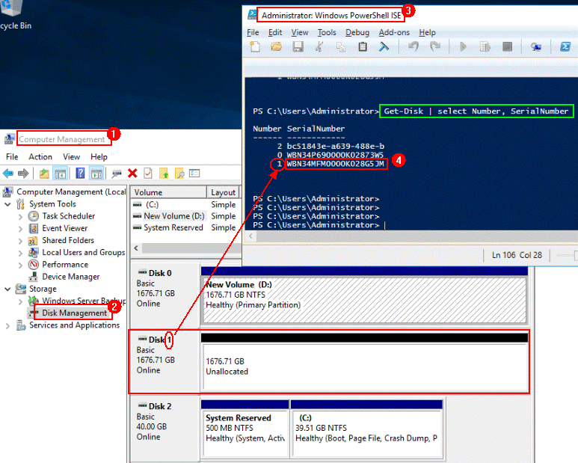Click the Disk 0 label block

165,295
